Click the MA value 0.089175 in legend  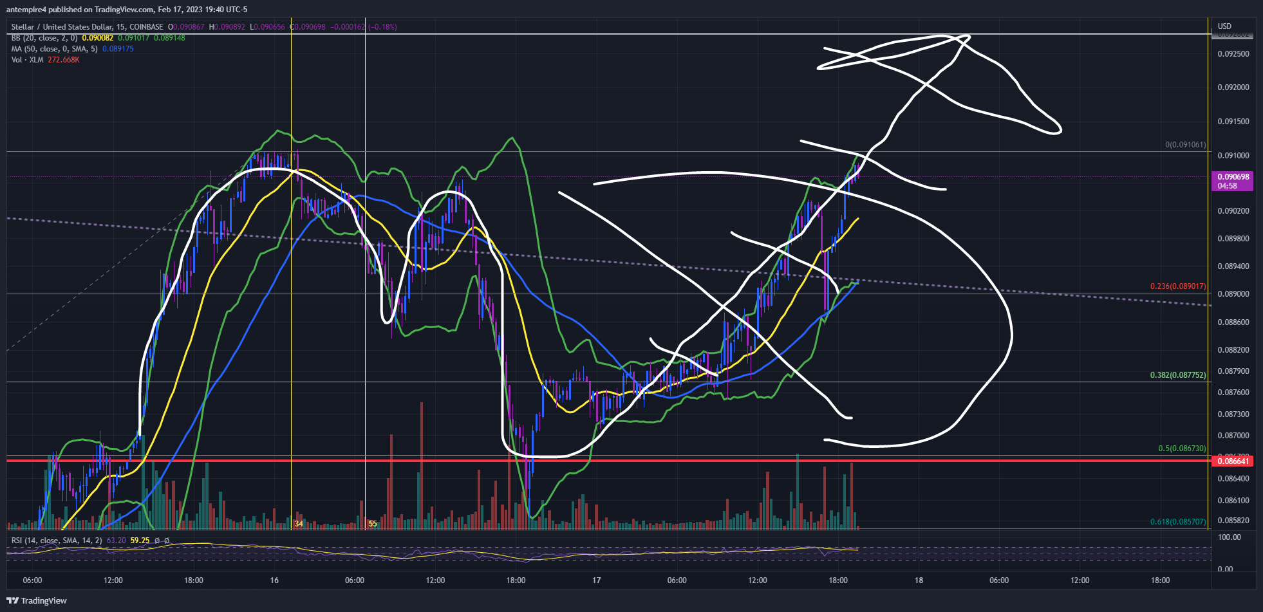point(118,49)
